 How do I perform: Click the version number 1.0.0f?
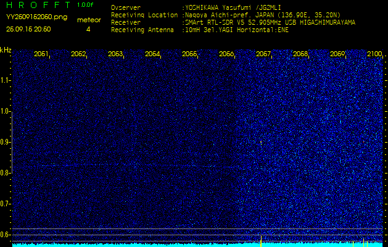tap(85, 5)
